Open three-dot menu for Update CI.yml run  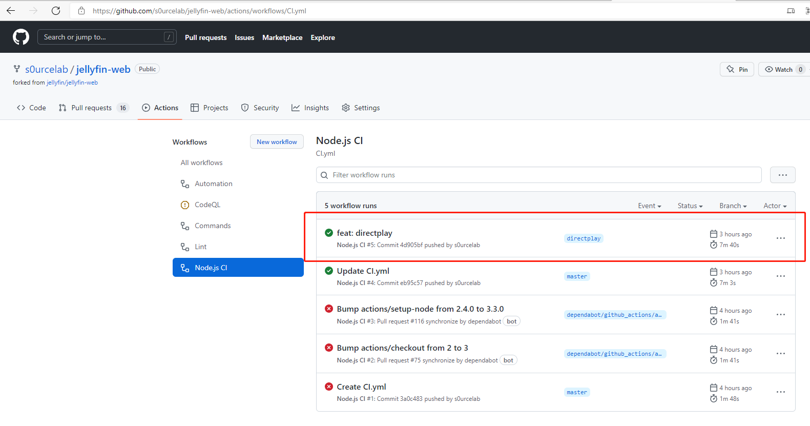tap(780, 276)
